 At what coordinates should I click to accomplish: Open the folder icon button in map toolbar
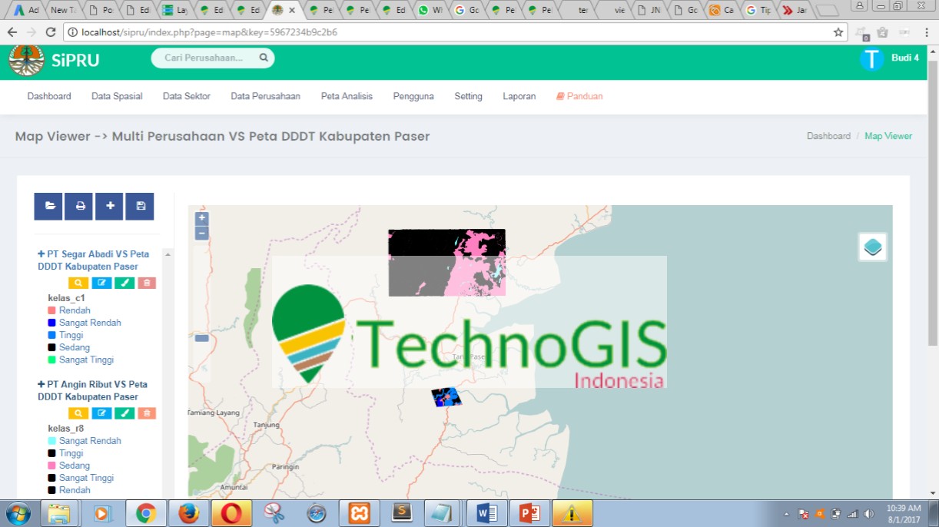(48, 206)
